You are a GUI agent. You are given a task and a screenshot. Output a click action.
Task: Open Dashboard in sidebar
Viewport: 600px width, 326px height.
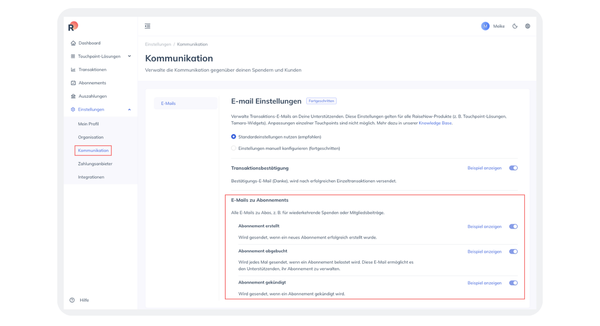pyautogui.click(x=89, y=43)
